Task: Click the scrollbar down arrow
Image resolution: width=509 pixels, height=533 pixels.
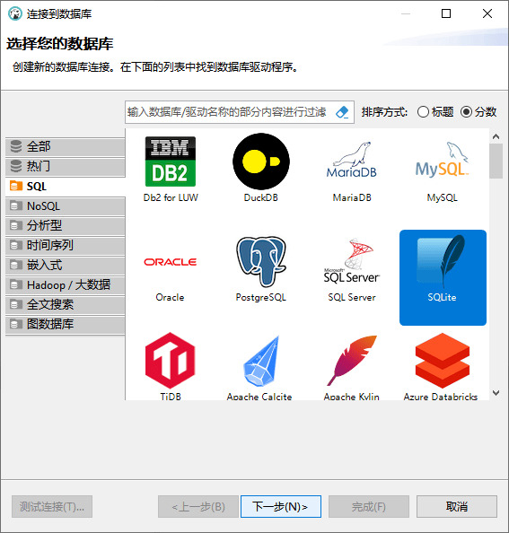Action: [x=496, y=393]
